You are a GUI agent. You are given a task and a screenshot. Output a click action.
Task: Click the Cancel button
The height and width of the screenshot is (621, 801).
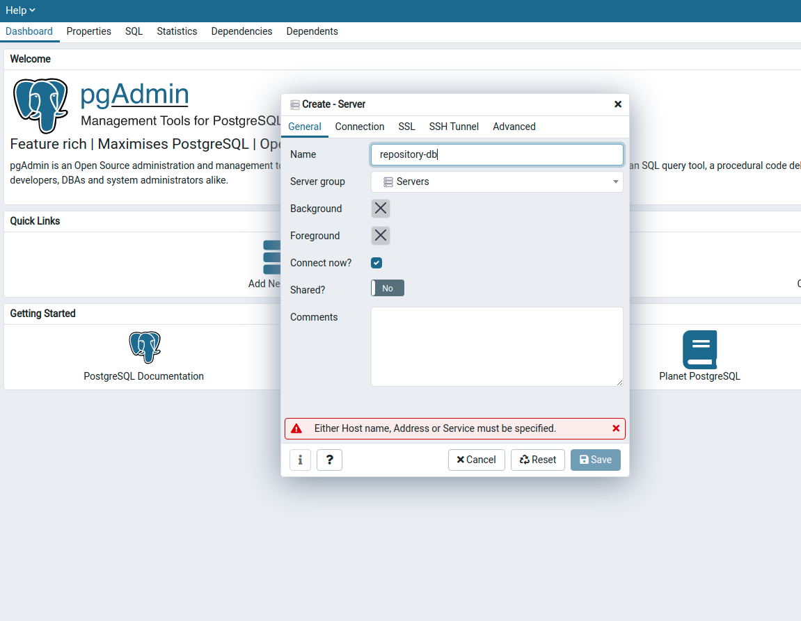(476, 460)
